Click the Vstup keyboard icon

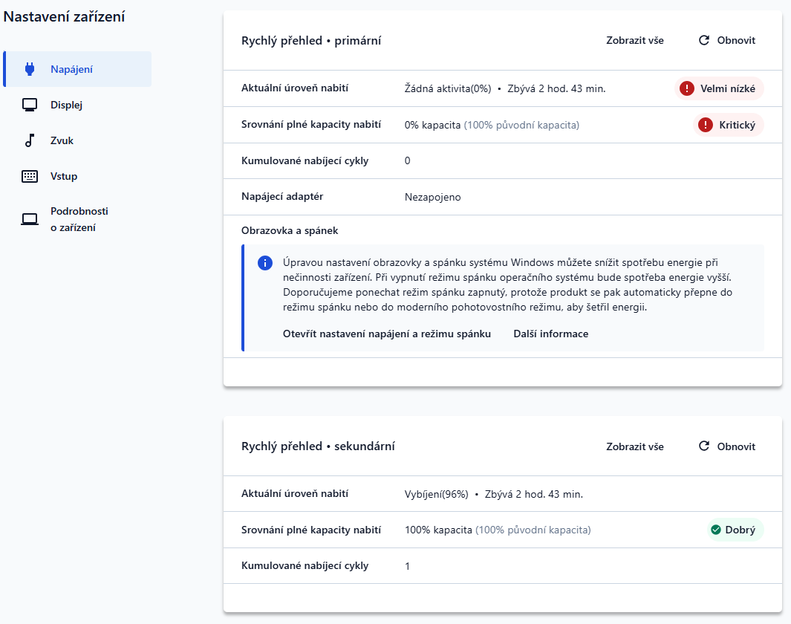tap(30, 176)
